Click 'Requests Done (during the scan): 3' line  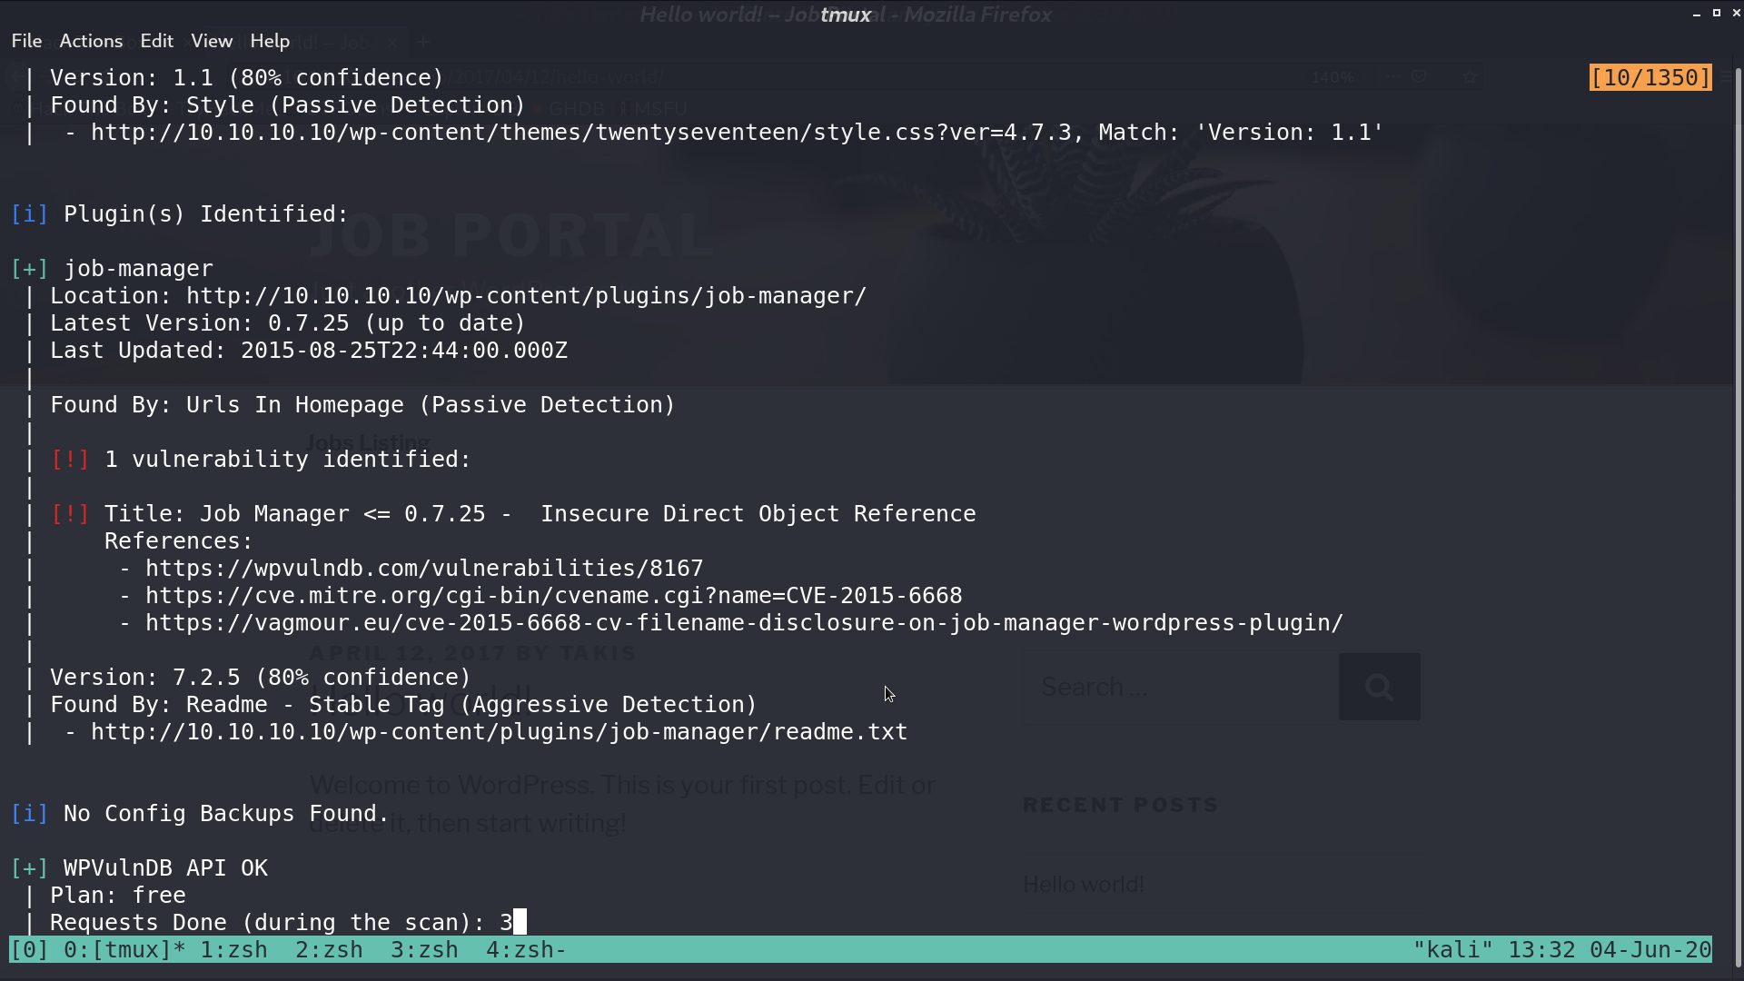pyautogui.click(x=282, y=923)
